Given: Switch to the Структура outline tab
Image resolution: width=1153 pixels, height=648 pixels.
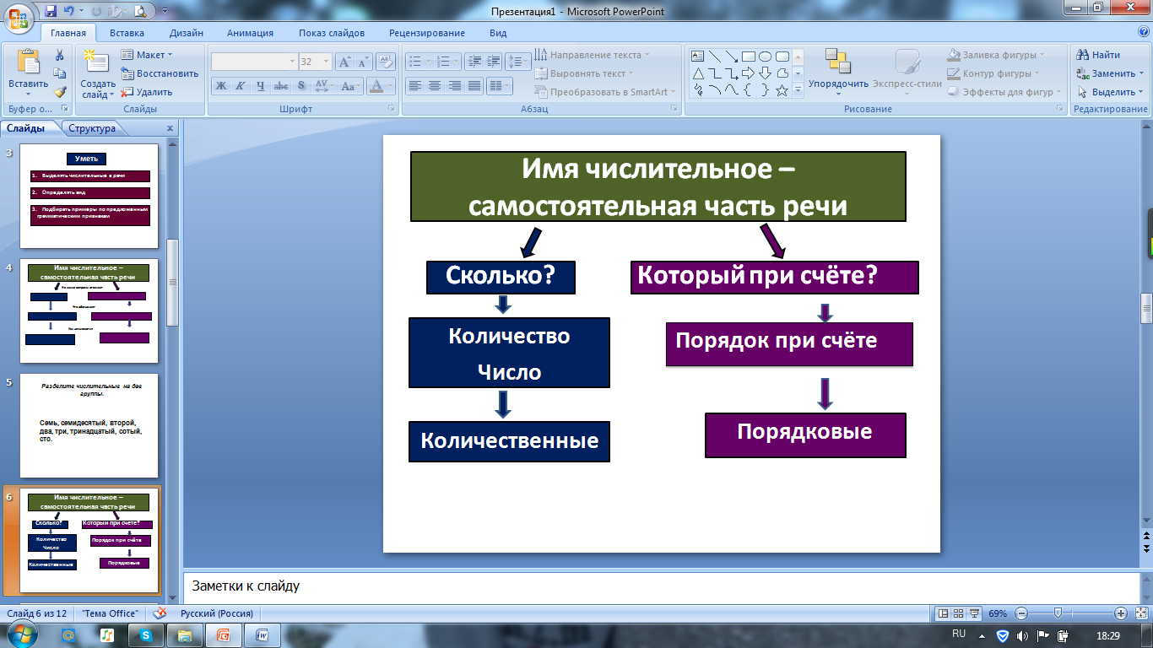Looking at the screenshot, I should point(92,128).
